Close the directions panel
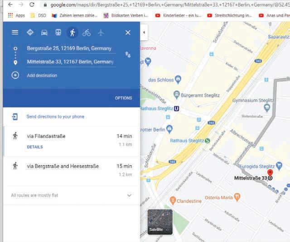Viewport: 290px width, 242px height. (x=128, y=33)
